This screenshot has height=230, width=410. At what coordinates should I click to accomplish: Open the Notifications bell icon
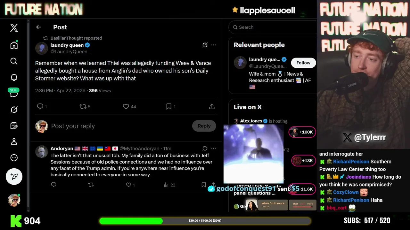(x=14, y=77)
